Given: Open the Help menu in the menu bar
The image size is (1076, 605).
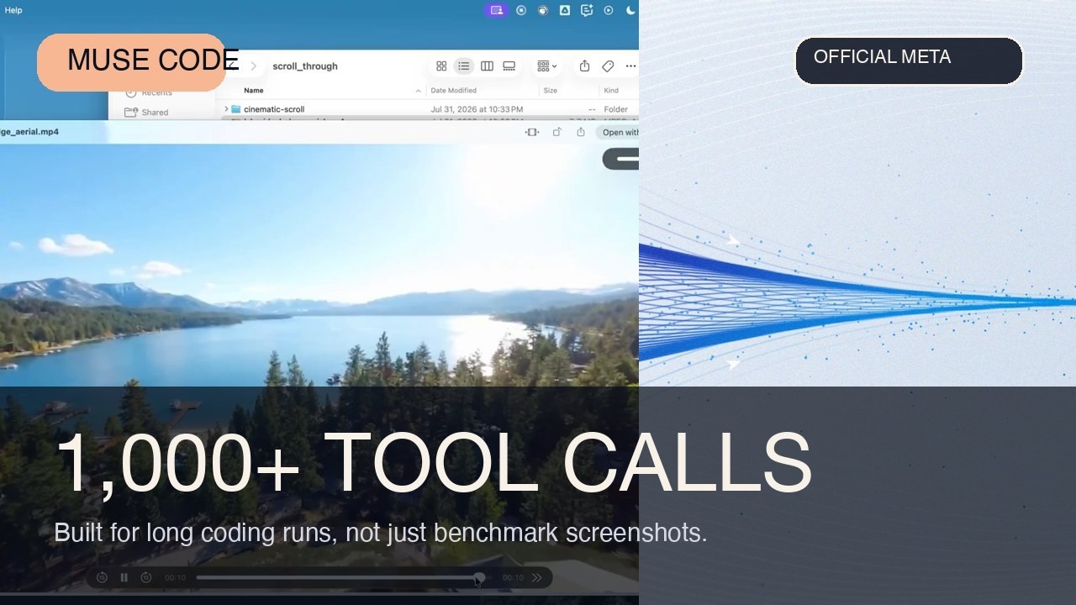Looking at the screenshot, I should click(13, 10).
